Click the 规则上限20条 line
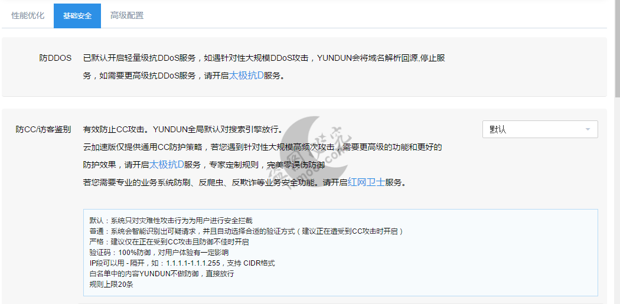Viewport: 620px width, 304px height. click(111, 285)
